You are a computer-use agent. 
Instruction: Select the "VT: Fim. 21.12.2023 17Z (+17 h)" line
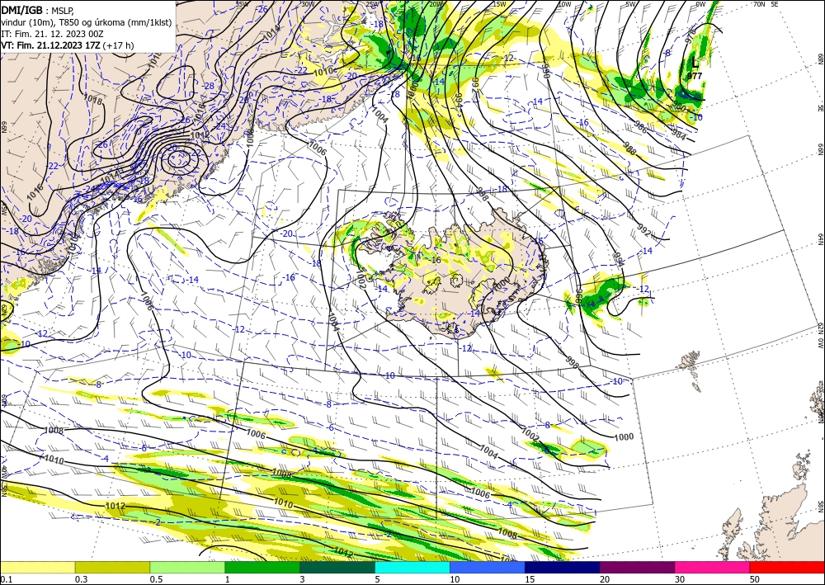[68, 45]
